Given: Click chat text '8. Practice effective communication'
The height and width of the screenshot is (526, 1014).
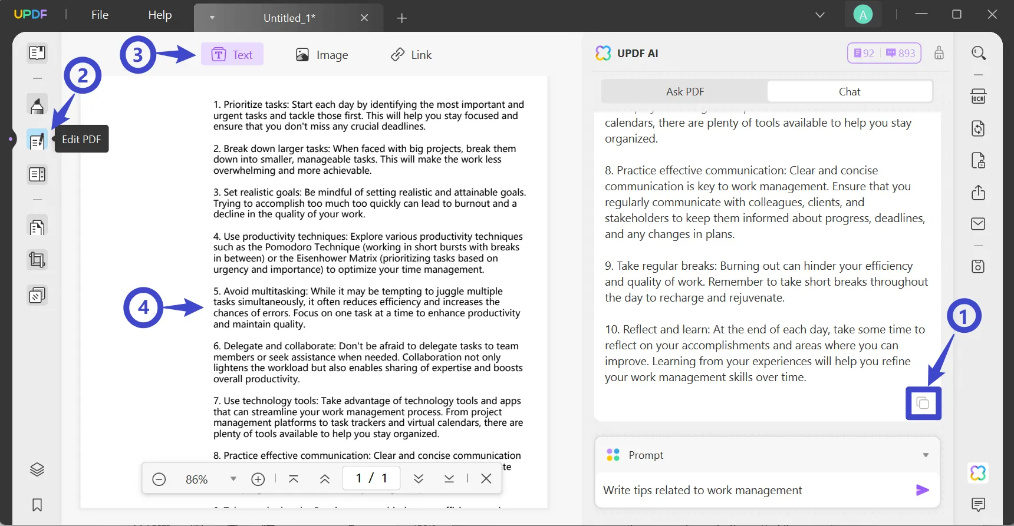Looking at the screenshot, I should click(765, 202).
